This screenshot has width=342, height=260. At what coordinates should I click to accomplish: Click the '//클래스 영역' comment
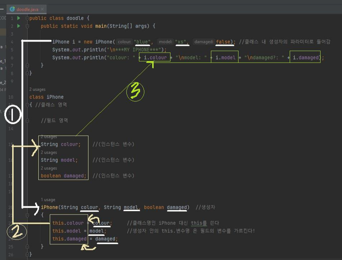click(51, 105)
